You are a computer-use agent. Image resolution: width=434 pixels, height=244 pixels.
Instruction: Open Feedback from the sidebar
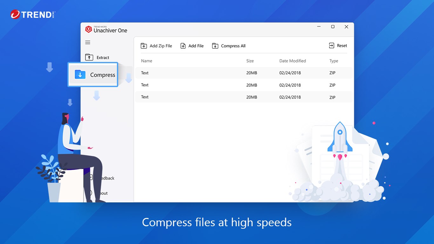[x=106, y=178]
